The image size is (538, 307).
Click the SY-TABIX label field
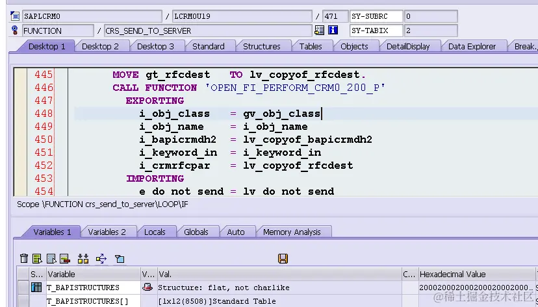(x=376, y=31)
